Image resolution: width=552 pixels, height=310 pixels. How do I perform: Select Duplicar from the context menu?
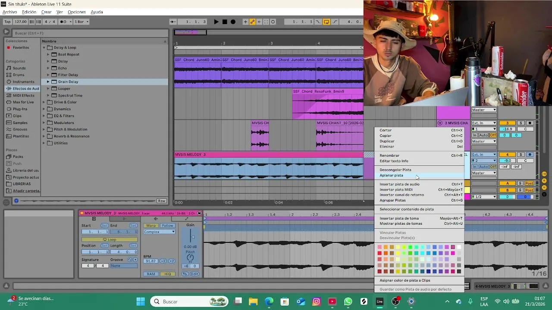[419, 141]
